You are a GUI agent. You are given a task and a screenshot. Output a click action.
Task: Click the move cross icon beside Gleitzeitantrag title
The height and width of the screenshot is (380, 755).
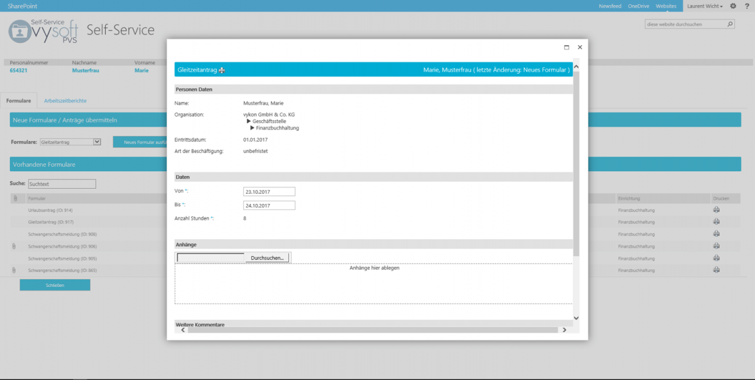(221, 70)
